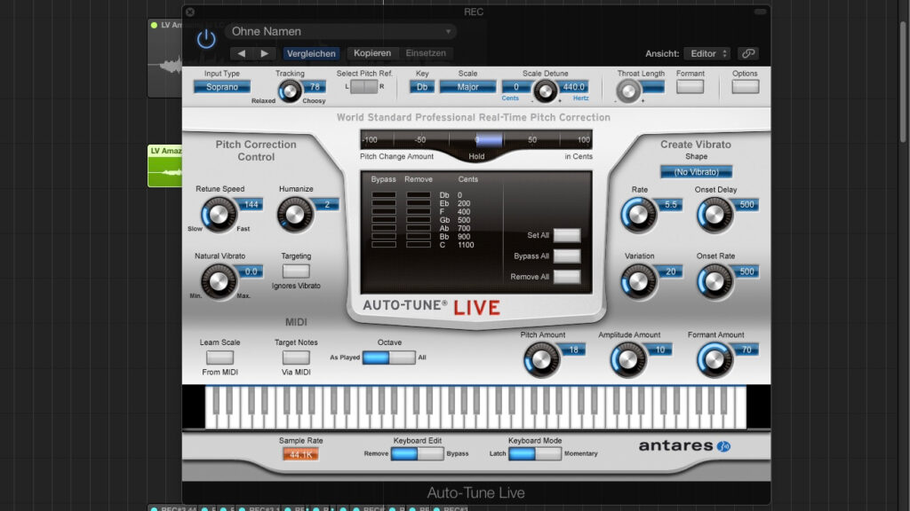Screen dimensions: 910x511
Task: Click the Scale Detune Hertz field 440.0
Action: [573, 87]
